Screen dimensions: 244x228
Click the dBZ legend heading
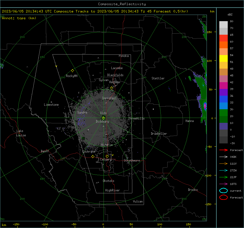click(230, 14)
